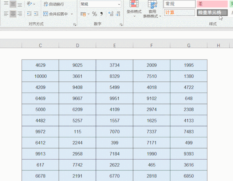Screen dimensions: 233x181
Task: Apply the Check Cell (检查单元格) style
Action: (212, 12)
